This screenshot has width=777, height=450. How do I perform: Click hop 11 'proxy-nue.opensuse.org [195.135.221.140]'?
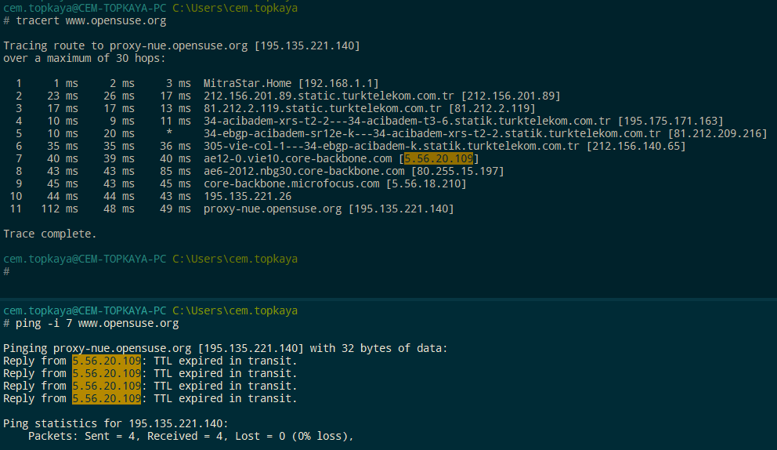pyautogui.click(x=328, y=209)
